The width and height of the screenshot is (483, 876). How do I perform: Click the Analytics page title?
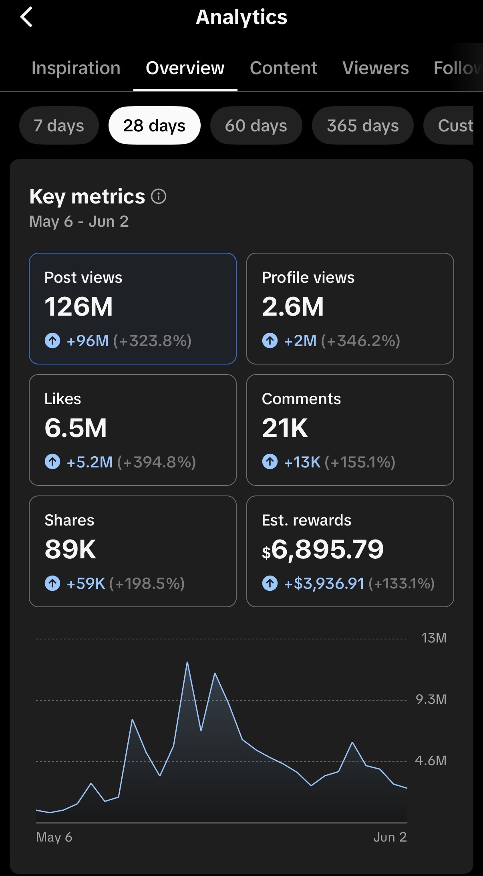tap(241, 18)
